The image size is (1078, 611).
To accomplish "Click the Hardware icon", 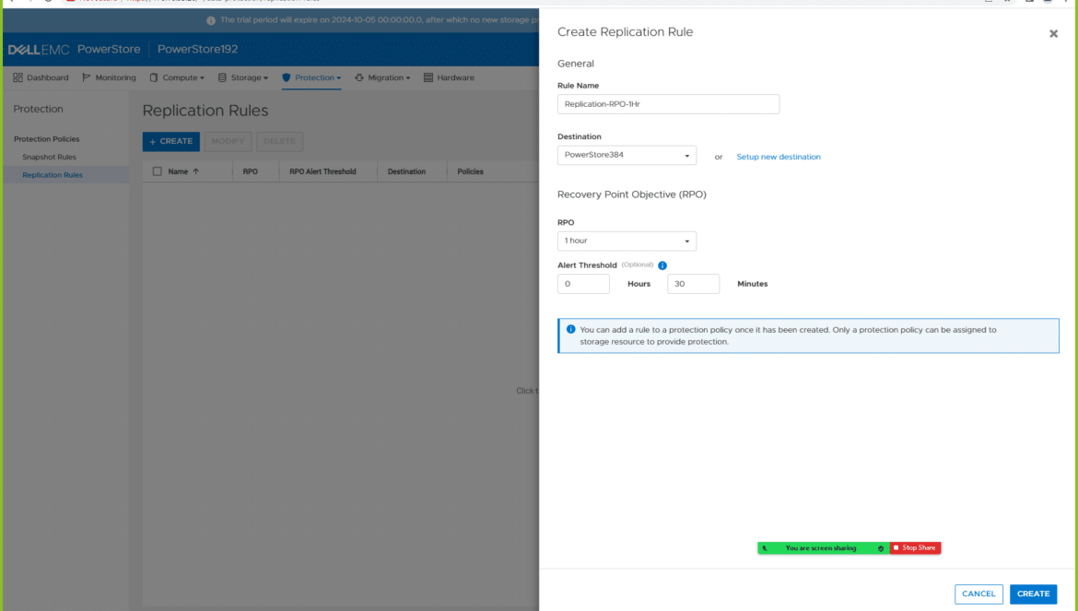I will (428, 77).
